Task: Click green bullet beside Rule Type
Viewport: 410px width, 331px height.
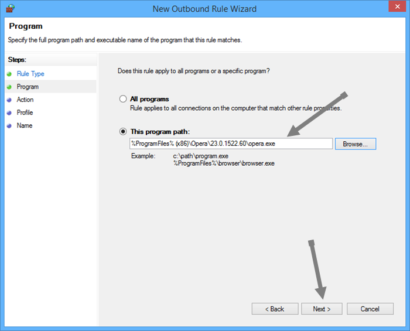Action: pos(9,74)
